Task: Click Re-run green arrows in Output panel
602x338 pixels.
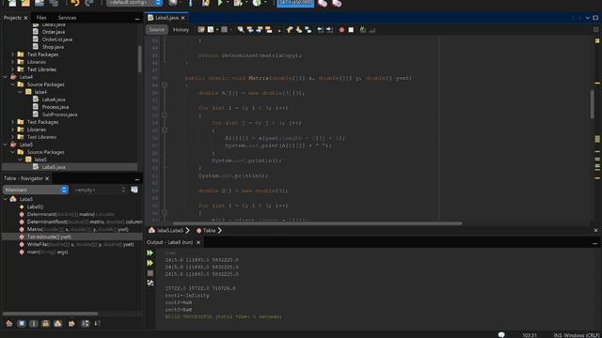Action: [x=150, y=253]
